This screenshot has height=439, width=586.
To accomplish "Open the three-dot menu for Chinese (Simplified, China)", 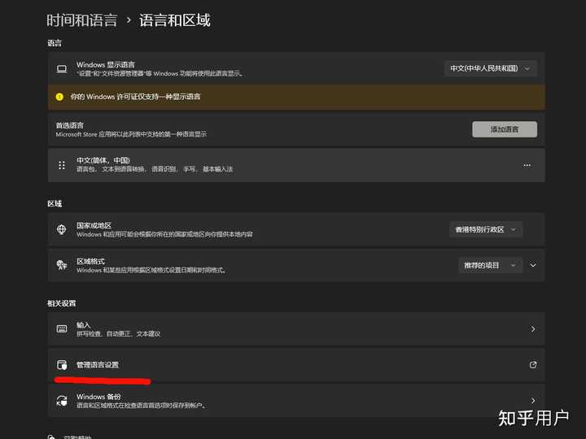I will 527,165.
